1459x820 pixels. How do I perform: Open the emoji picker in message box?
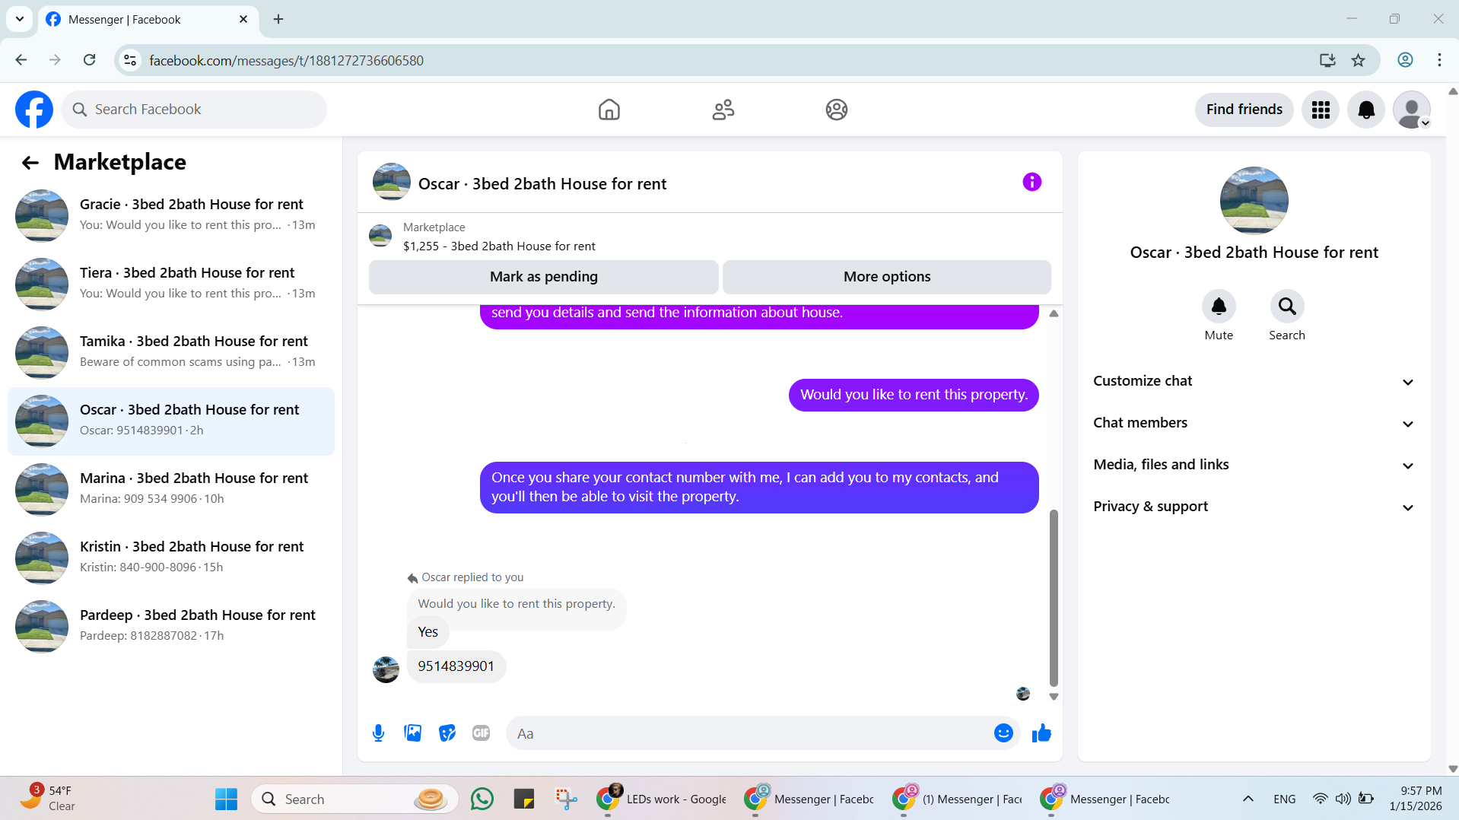[1003, 733]
